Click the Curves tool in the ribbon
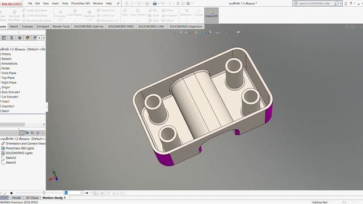Viewport: 363px width, 204px height. 199,12
